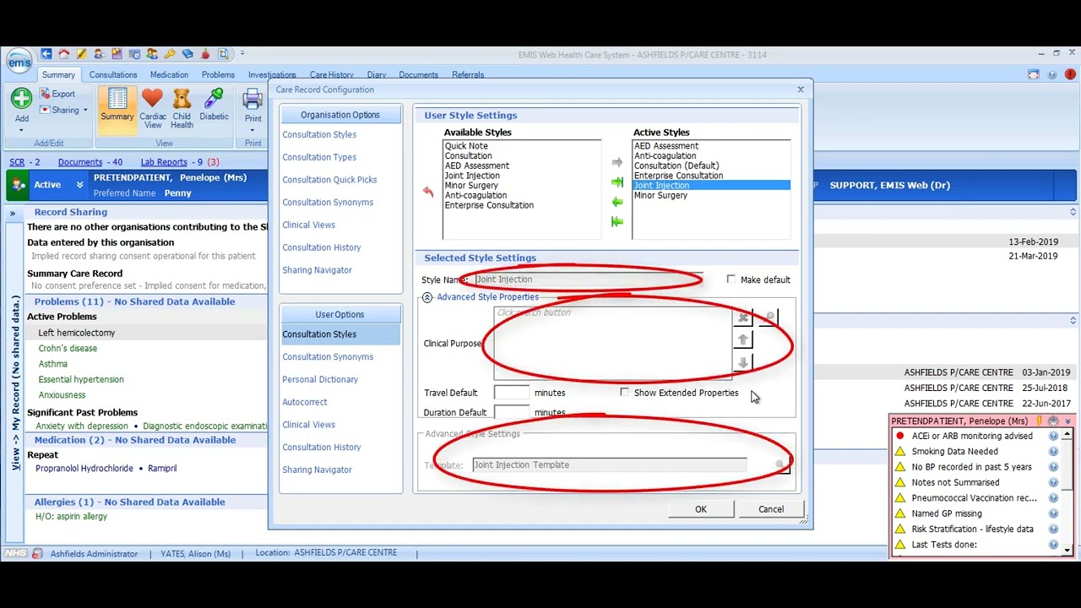1081x608 pixels.
Task: Tick the Make default checkbox
Action: pos(731,280)
